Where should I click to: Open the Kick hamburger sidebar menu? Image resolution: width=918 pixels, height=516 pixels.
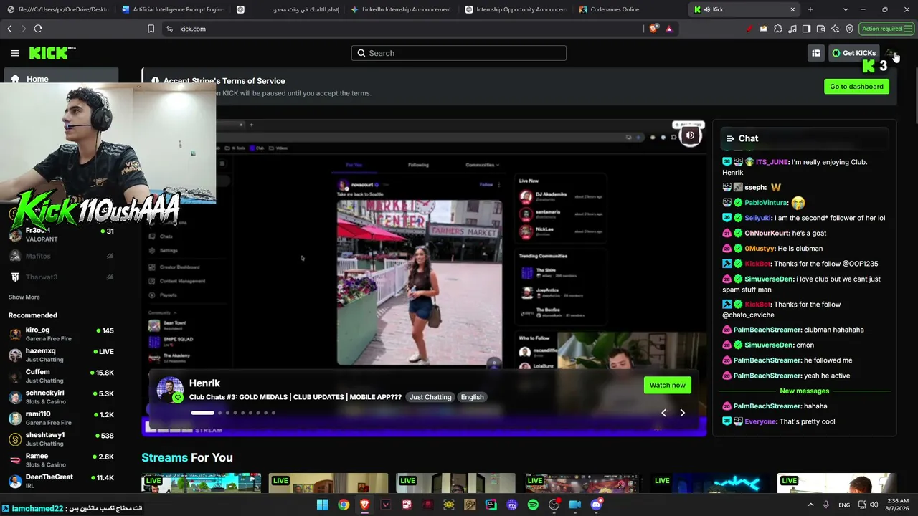[15, 53]
